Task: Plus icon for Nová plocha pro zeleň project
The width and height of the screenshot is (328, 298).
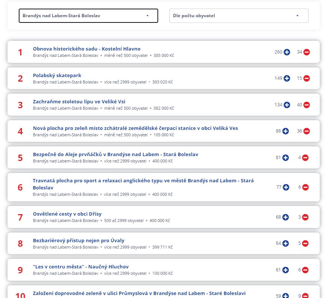Action: click(x=286, y=131)
